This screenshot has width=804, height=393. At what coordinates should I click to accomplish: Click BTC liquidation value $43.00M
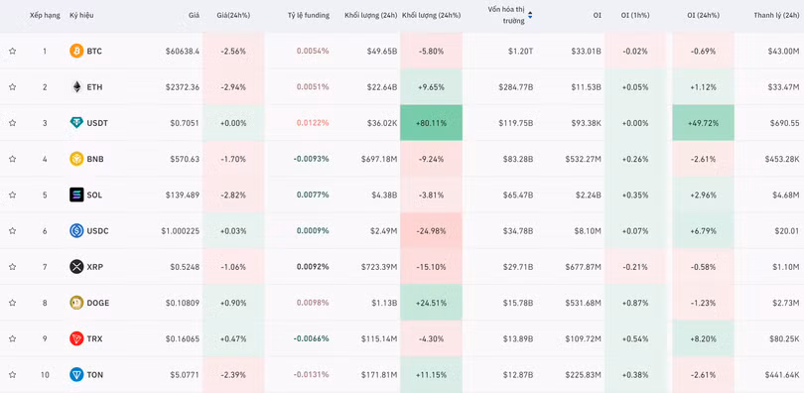(x=783, y=52)
